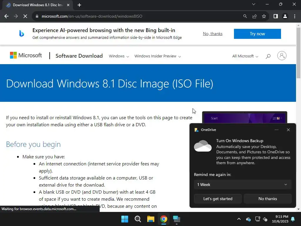Expand All Microsoft menu

coord(245,56)
